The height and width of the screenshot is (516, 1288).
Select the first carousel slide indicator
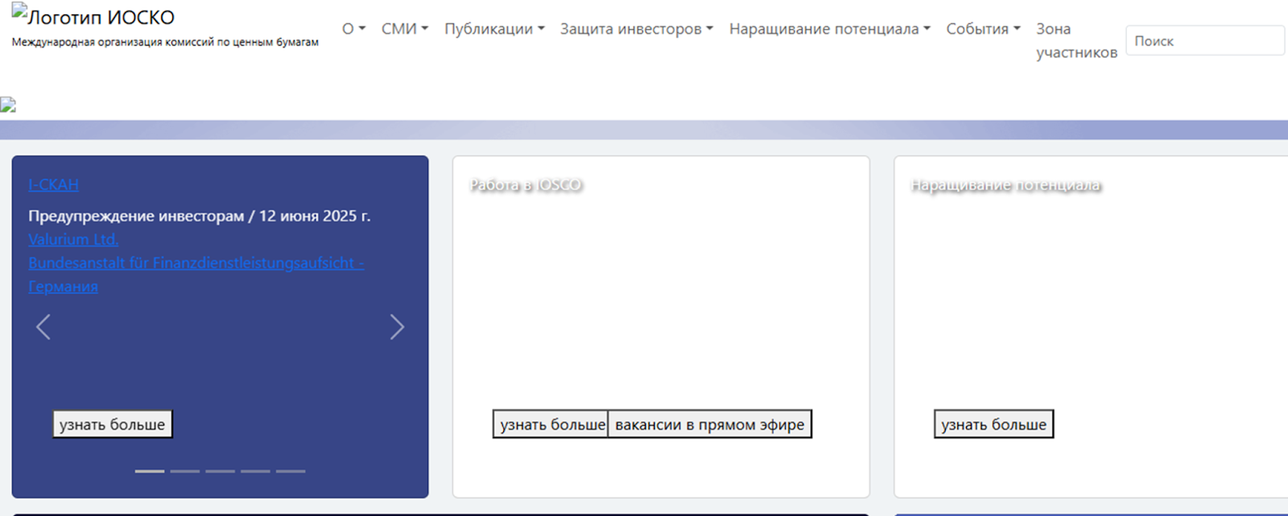click(150, 471)
